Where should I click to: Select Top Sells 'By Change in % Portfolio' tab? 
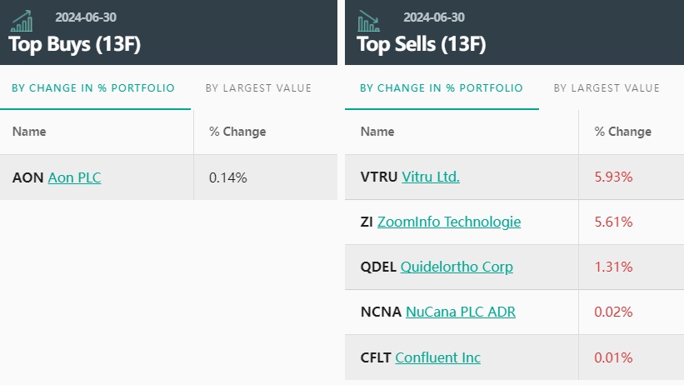[442, 88]
